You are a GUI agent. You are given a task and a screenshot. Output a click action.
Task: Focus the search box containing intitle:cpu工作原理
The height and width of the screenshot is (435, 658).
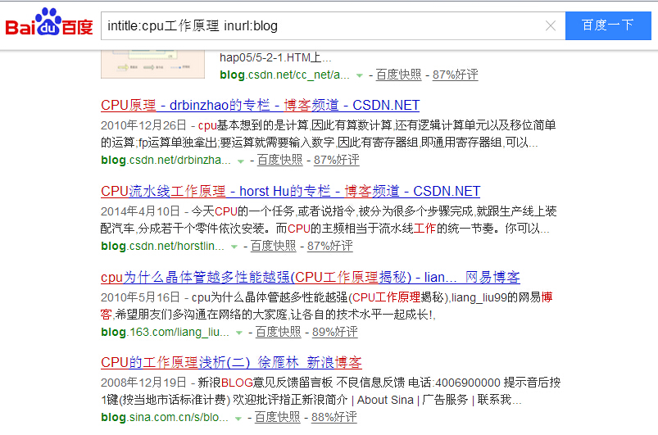[x=320, y=25]
